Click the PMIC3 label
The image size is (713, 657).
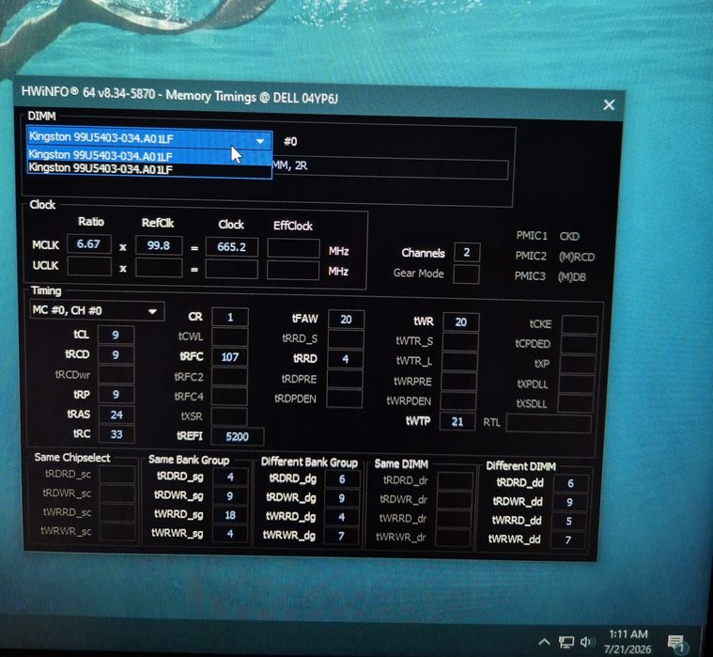530,276
